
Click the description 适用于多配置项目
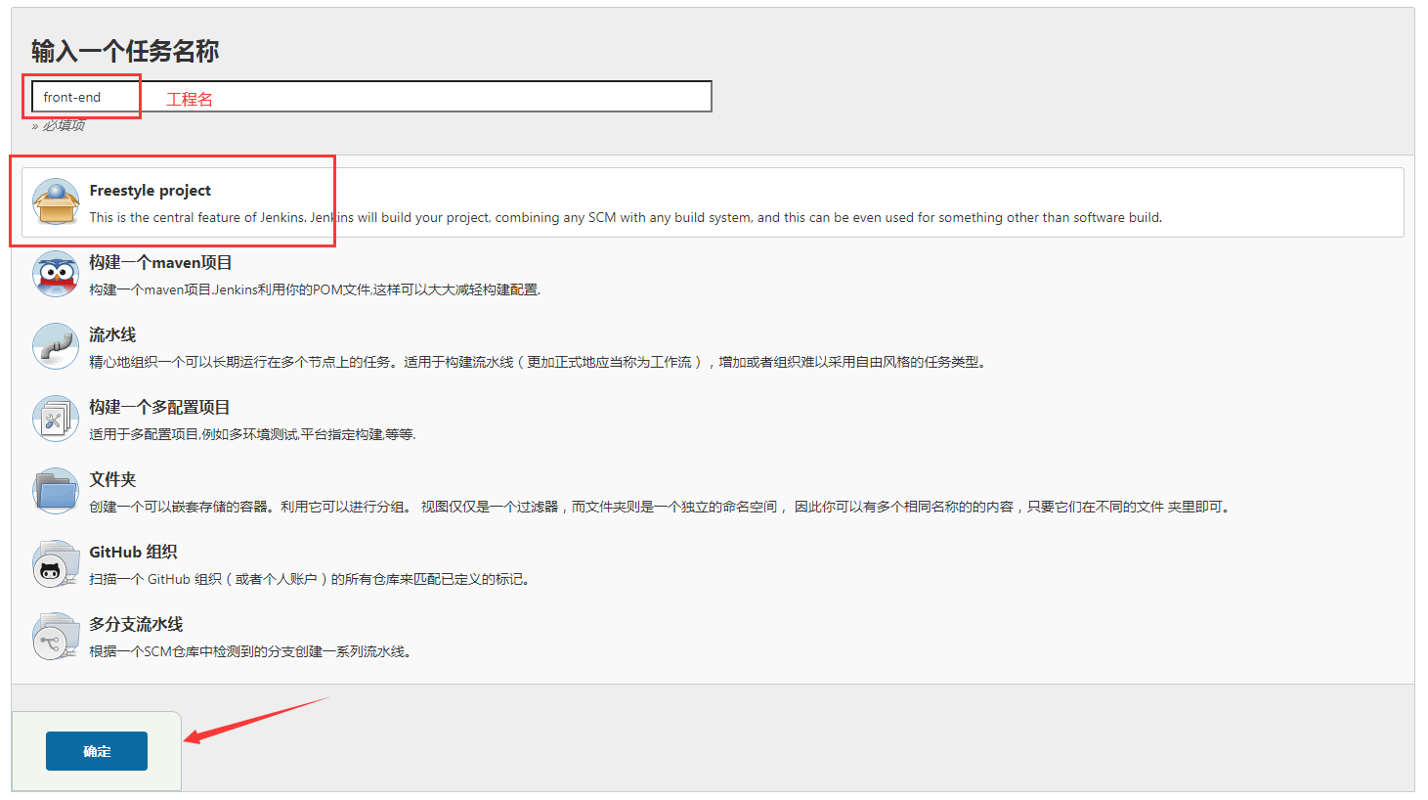252,435
